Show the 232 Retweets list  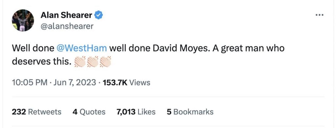tap(36, 112)
